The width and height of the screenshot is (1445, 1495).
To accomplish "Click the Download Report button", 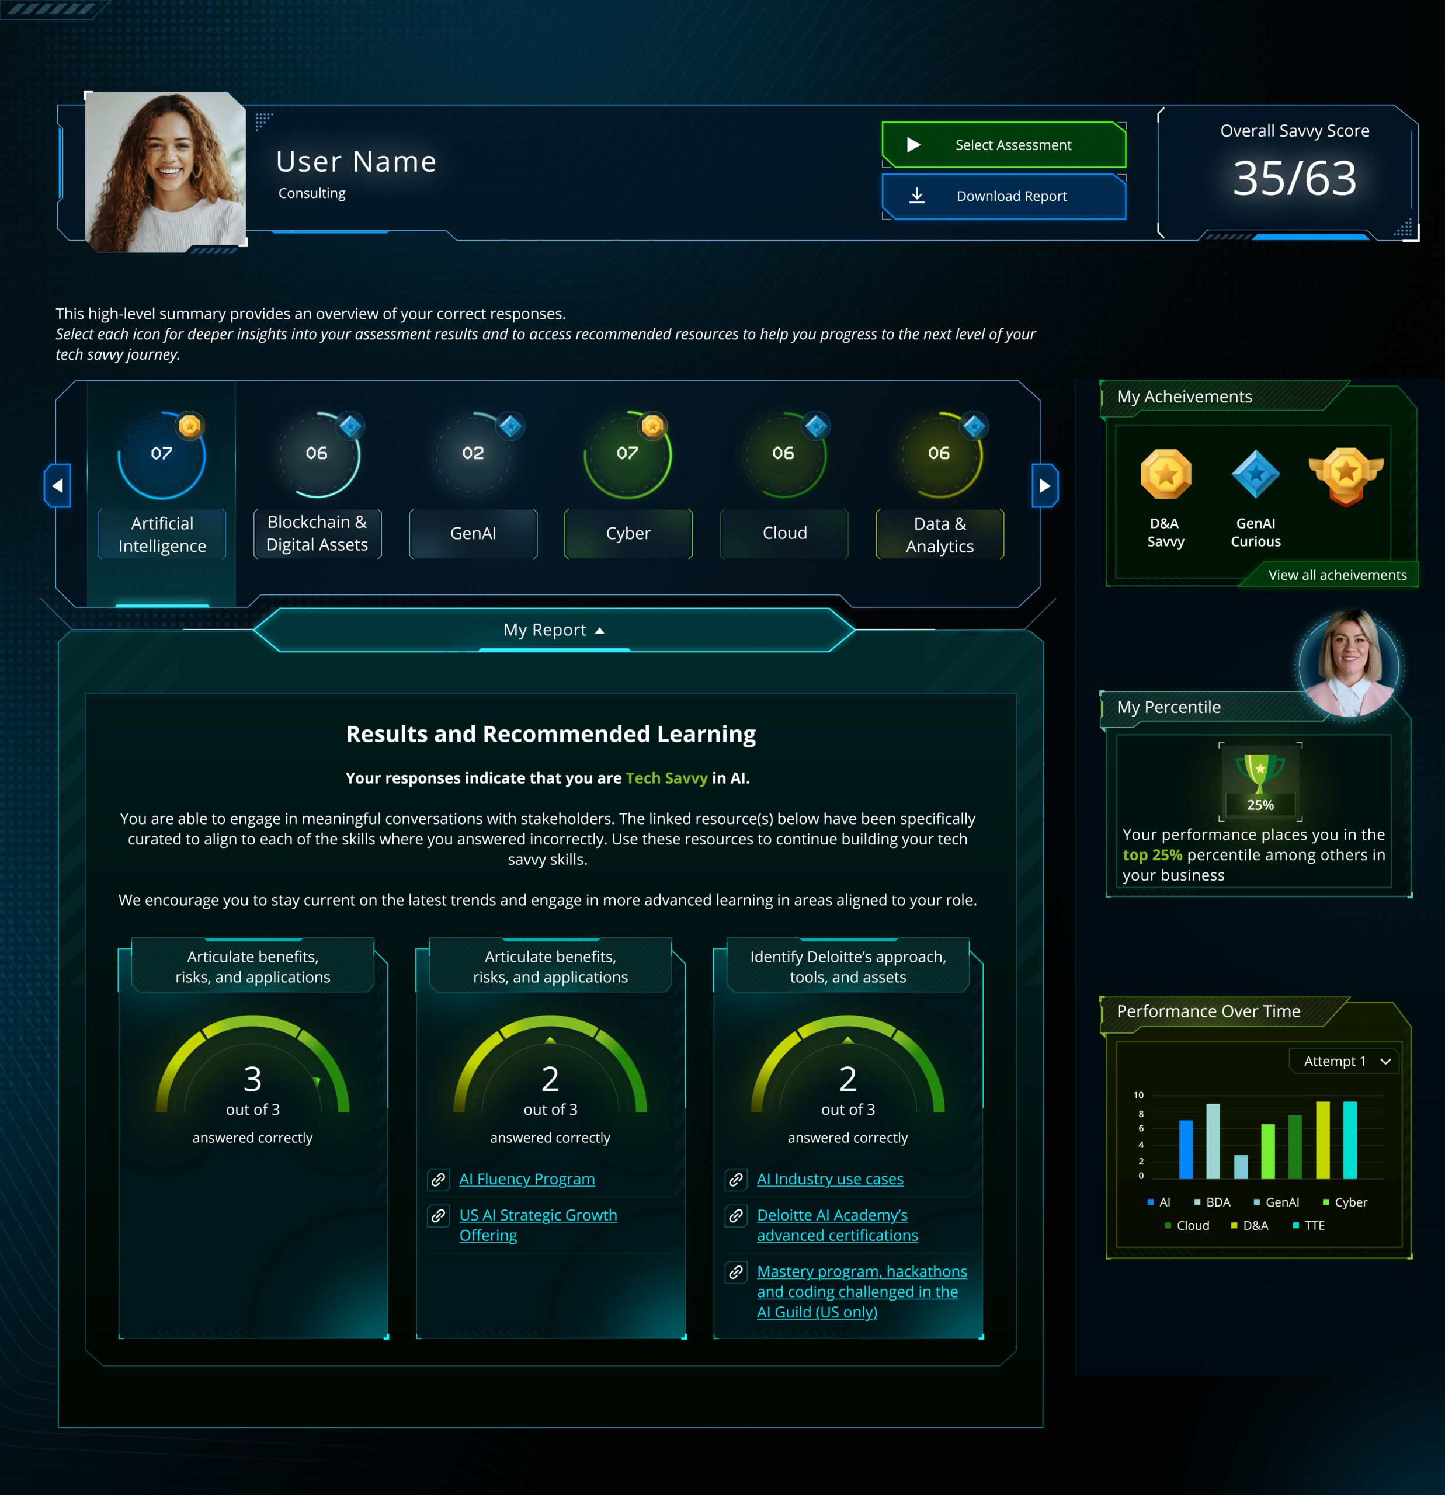I will 1003,196.
